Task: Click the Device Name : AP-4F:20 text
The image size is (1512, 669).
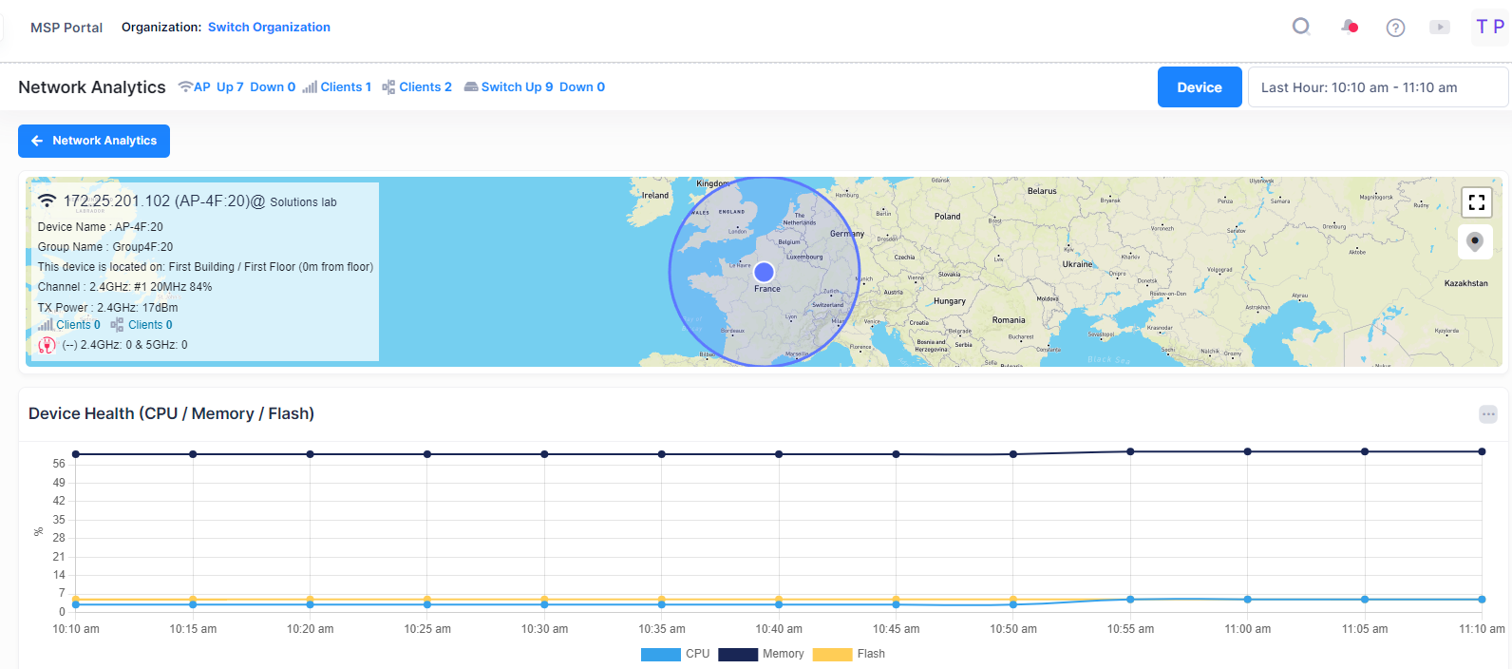Action: click(101, 227)
